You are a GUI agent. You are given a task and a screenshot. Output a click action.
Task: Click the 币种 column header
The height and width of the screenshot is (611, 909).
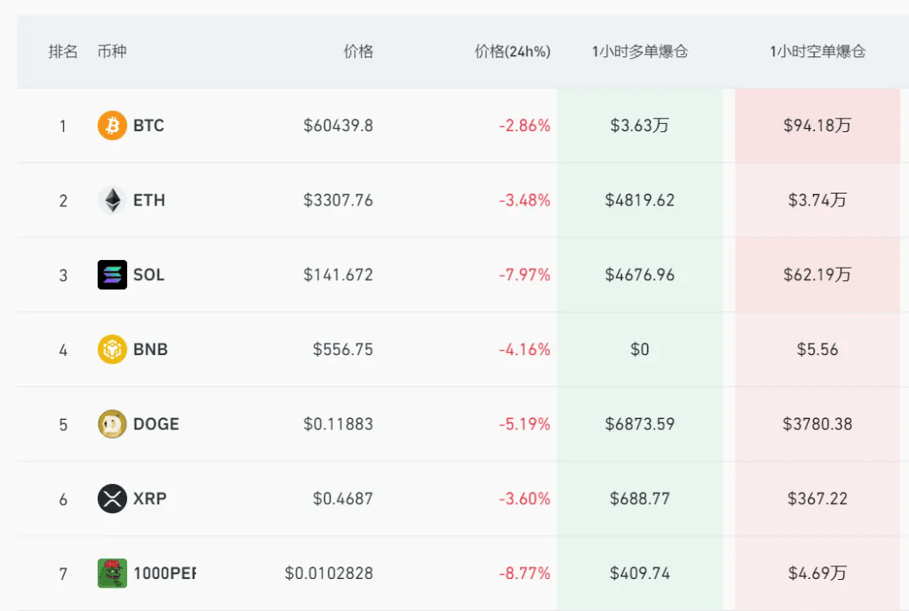pos(113,51)
